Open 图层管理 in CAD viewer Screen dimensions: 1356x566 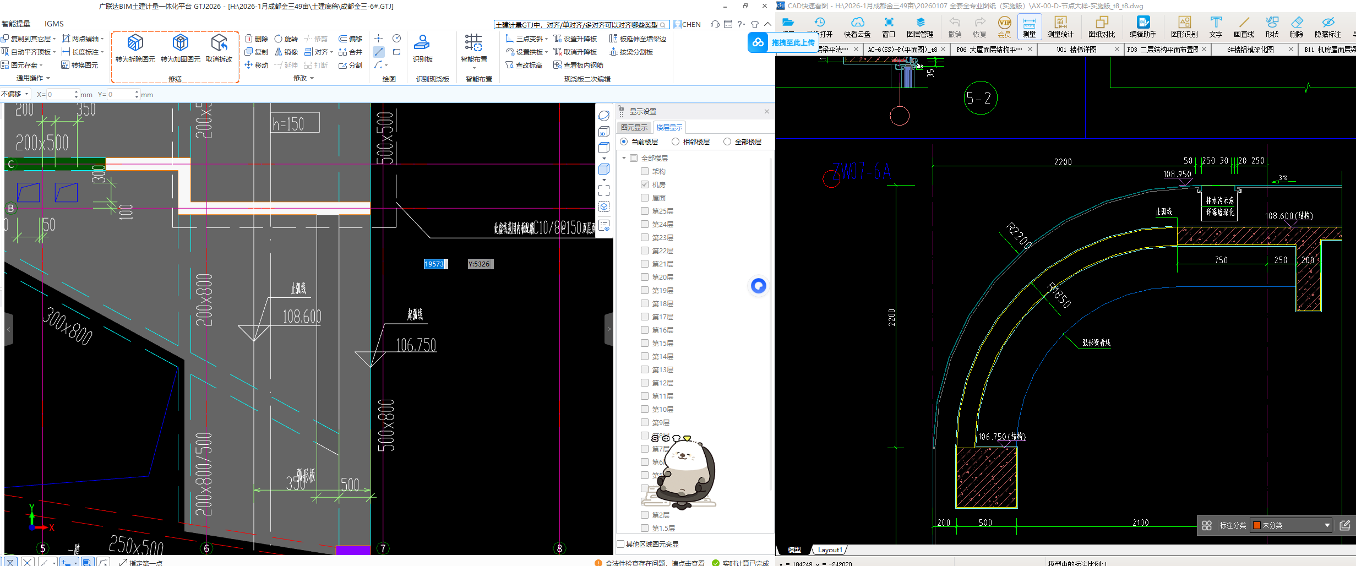pos(920,23)
